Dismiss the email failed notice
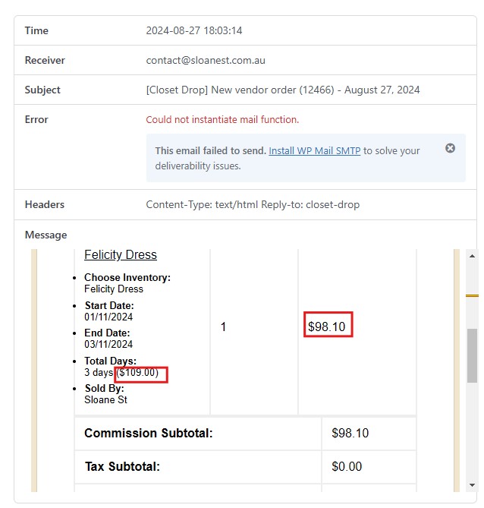This screenshot has height=508, width=484. click(450, 148)
